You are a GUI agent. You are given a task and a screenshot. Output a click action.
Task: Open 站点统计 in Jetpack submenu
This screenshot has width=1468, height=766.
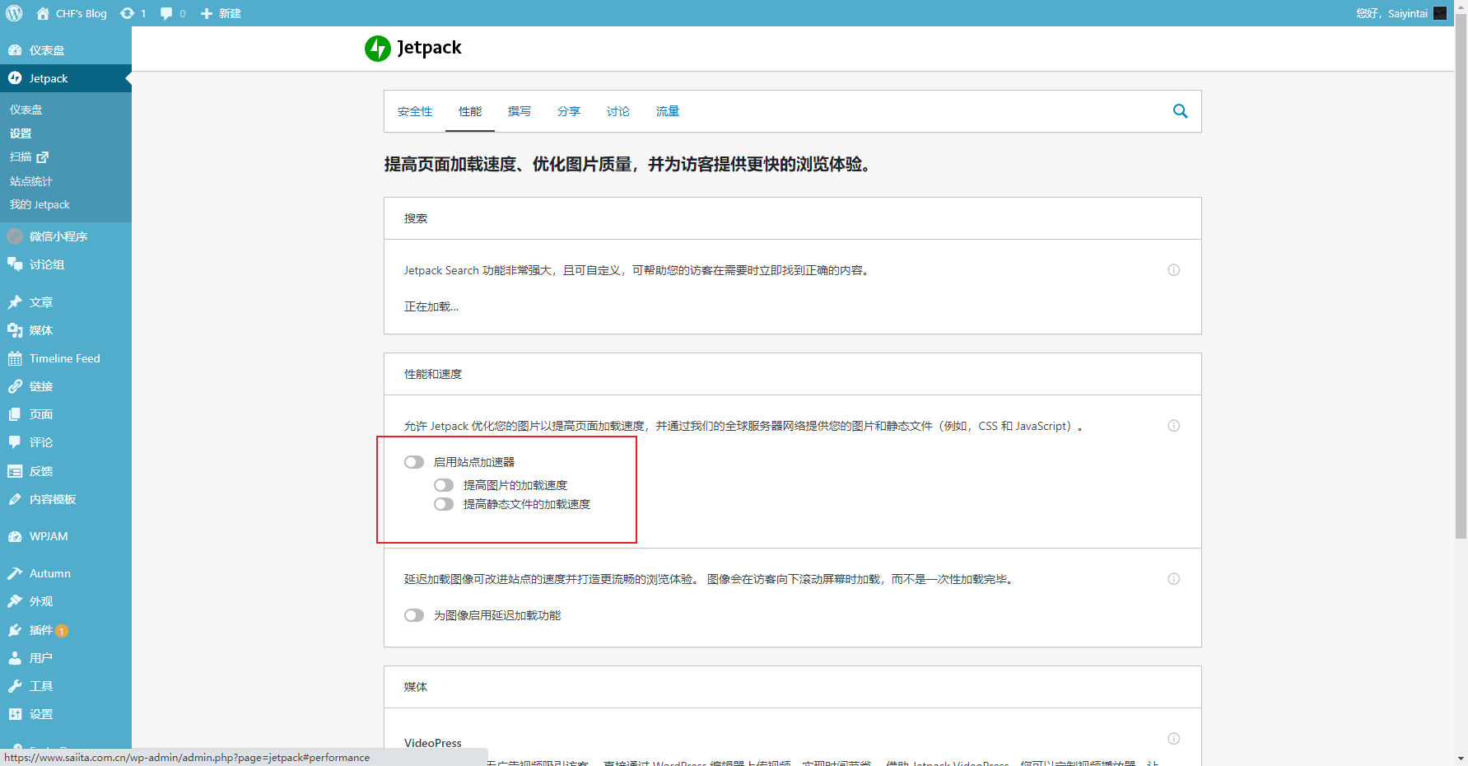coord(31,181)
